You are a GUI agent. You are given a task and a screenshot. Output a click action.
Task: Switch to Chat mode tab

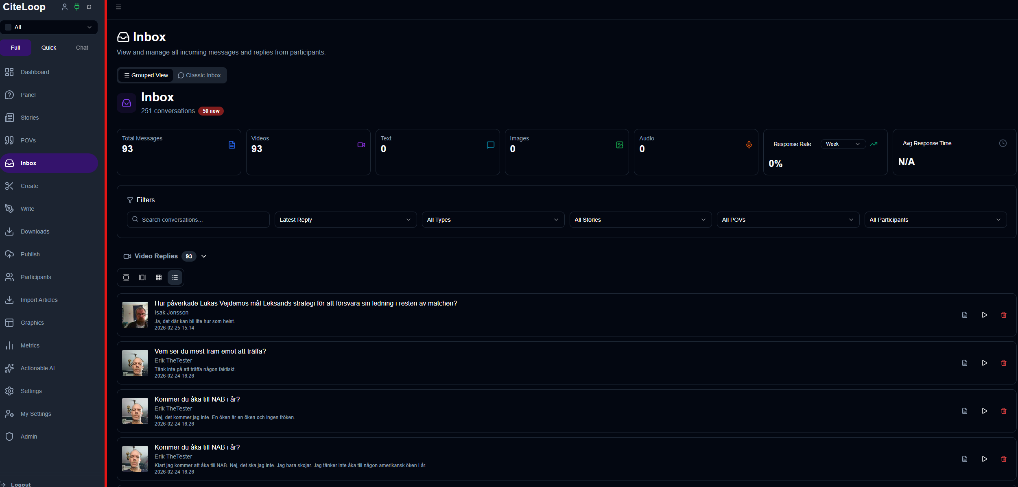coord(82,48)
